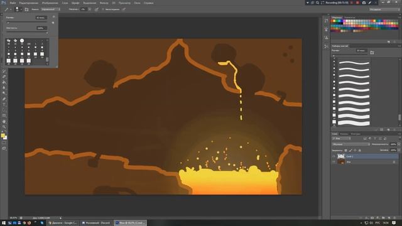The image size is (402, 226).
Task: Select the Blur tool (droplet icon)
Action: click(4, 88)
